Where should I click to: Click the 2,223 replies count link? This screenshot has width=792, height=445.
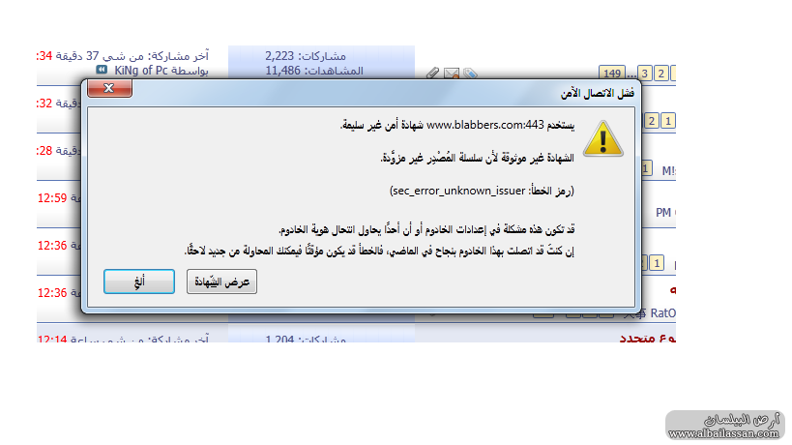(279, 55)
